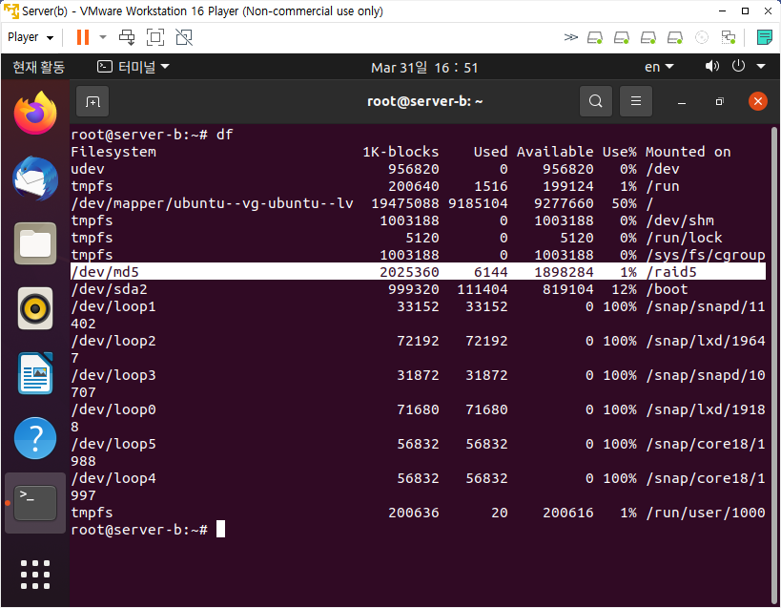781x608 pixels.
Task: Click the fourth hard disk device icon
Action: [675, 37]
